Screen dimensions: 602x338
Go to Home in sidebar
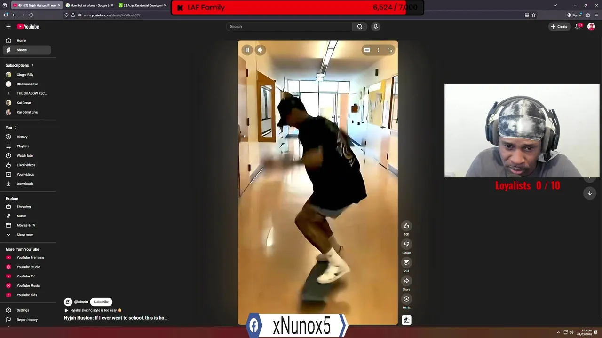[27, 41]
